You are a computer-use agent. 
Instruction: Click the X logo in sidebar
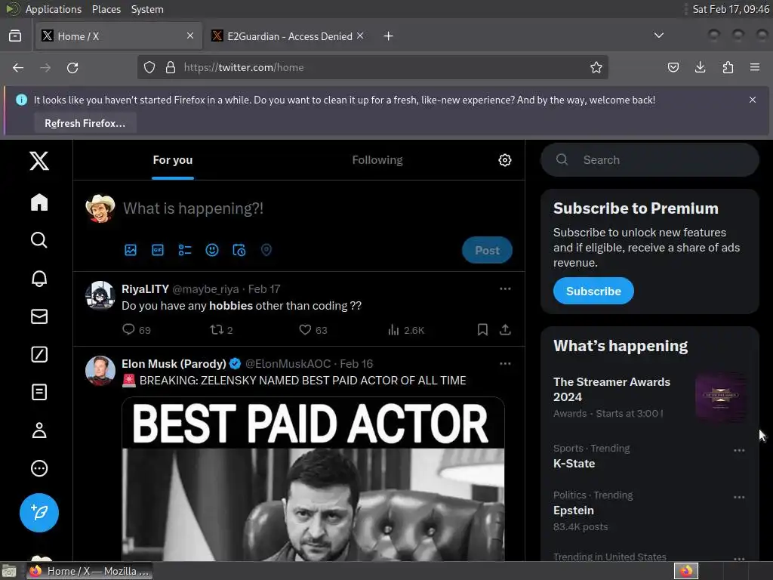point(39,161)
